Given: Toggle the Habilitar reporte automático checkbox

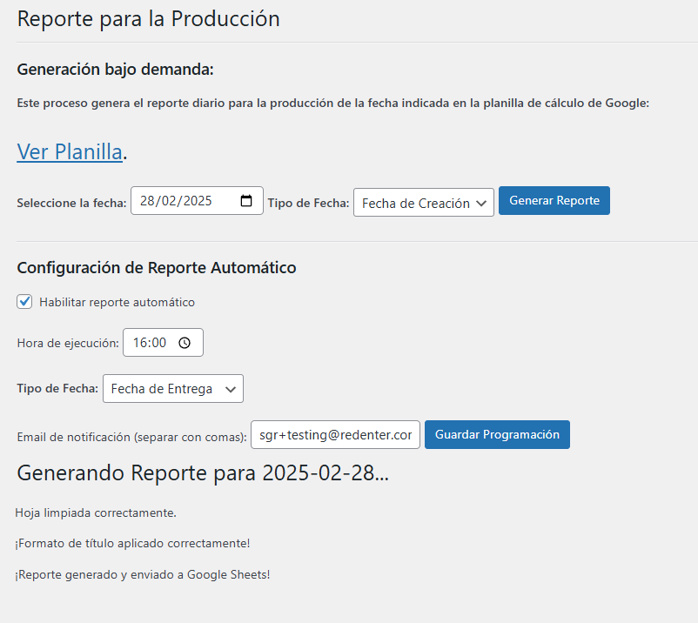Looking at the screenshot, I should pos(25,302).
